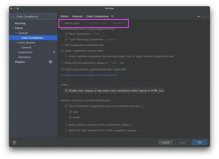This screenshot has height=159, width=219.
Task: Uncheck the Kotlin machine learning checkbox
Action: (70, 118)
